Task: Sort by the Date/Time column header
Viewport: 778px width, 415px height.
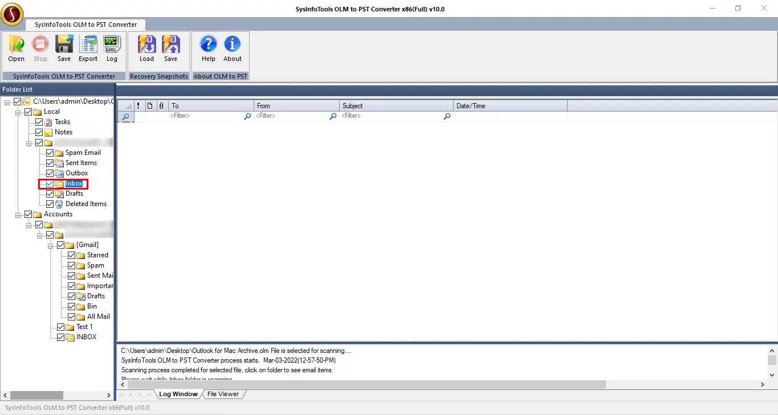Action: 510,106
